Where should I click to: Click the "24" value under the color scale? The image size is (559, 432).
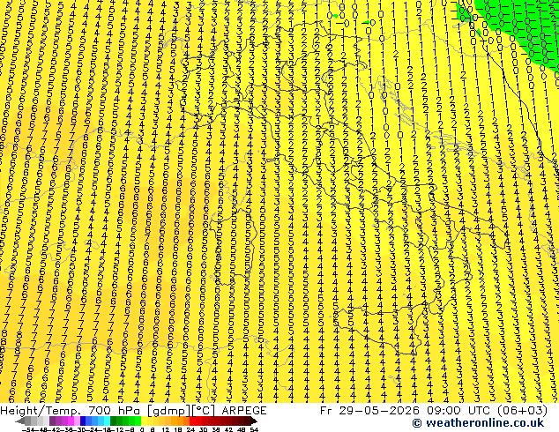(190, 429)
